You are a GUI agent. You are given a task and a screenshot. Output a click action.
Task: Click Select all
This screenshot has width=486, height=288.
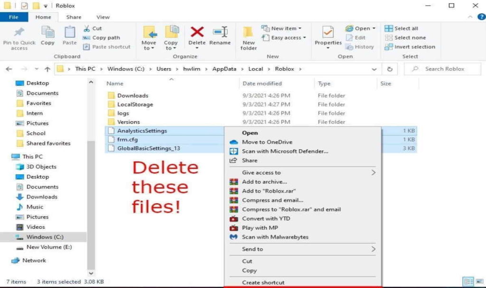pyautogui.click(x=402, y=28)
